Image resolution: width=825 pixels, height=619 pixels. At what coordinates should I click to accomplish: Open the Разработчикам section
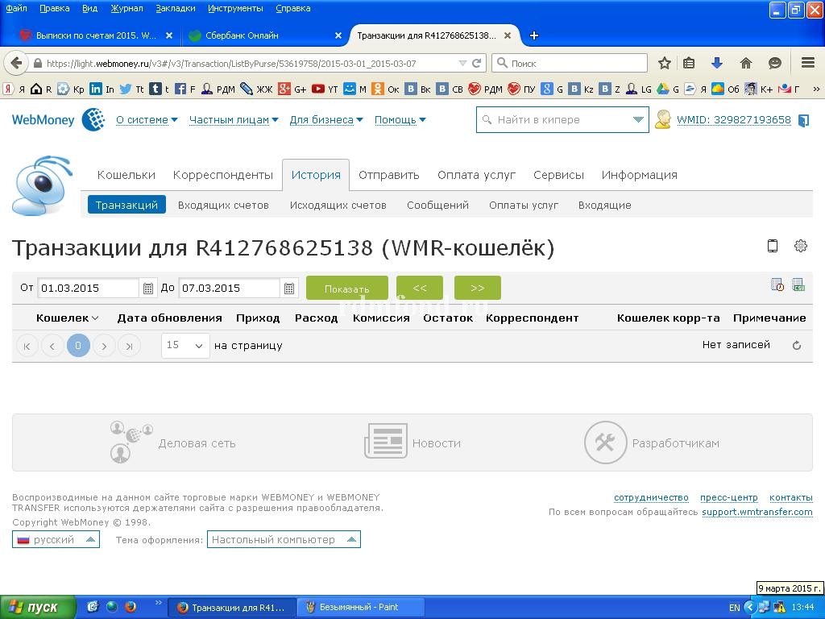coord(652,442)
